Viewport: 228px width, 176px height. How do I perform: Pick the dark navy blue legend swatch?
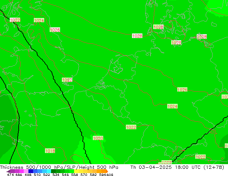[x=31, y=171]
